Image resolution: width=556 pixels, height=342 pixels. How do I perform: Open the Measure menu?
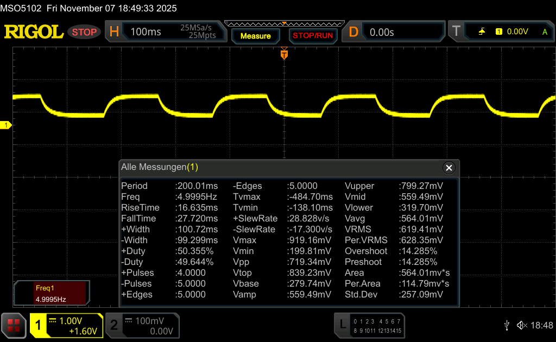coord(255,36)
